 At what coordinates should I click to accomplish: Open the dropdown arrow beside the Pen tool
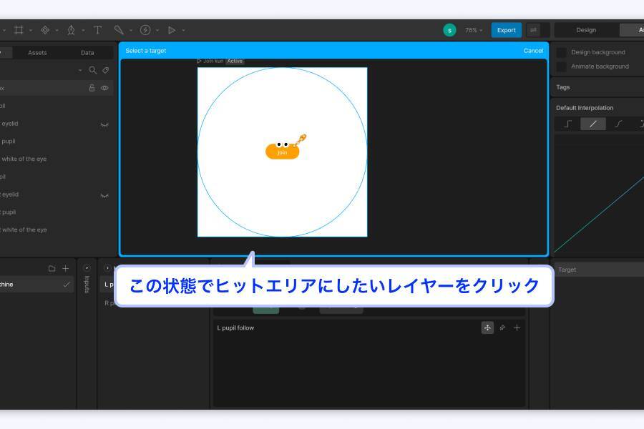83,30
